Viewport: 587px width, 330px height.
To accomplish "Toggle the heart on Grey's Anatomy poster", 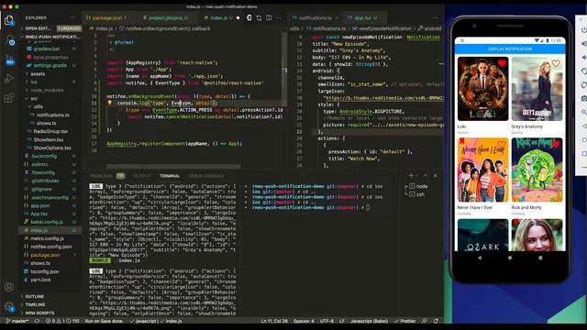I will (556, 63).
